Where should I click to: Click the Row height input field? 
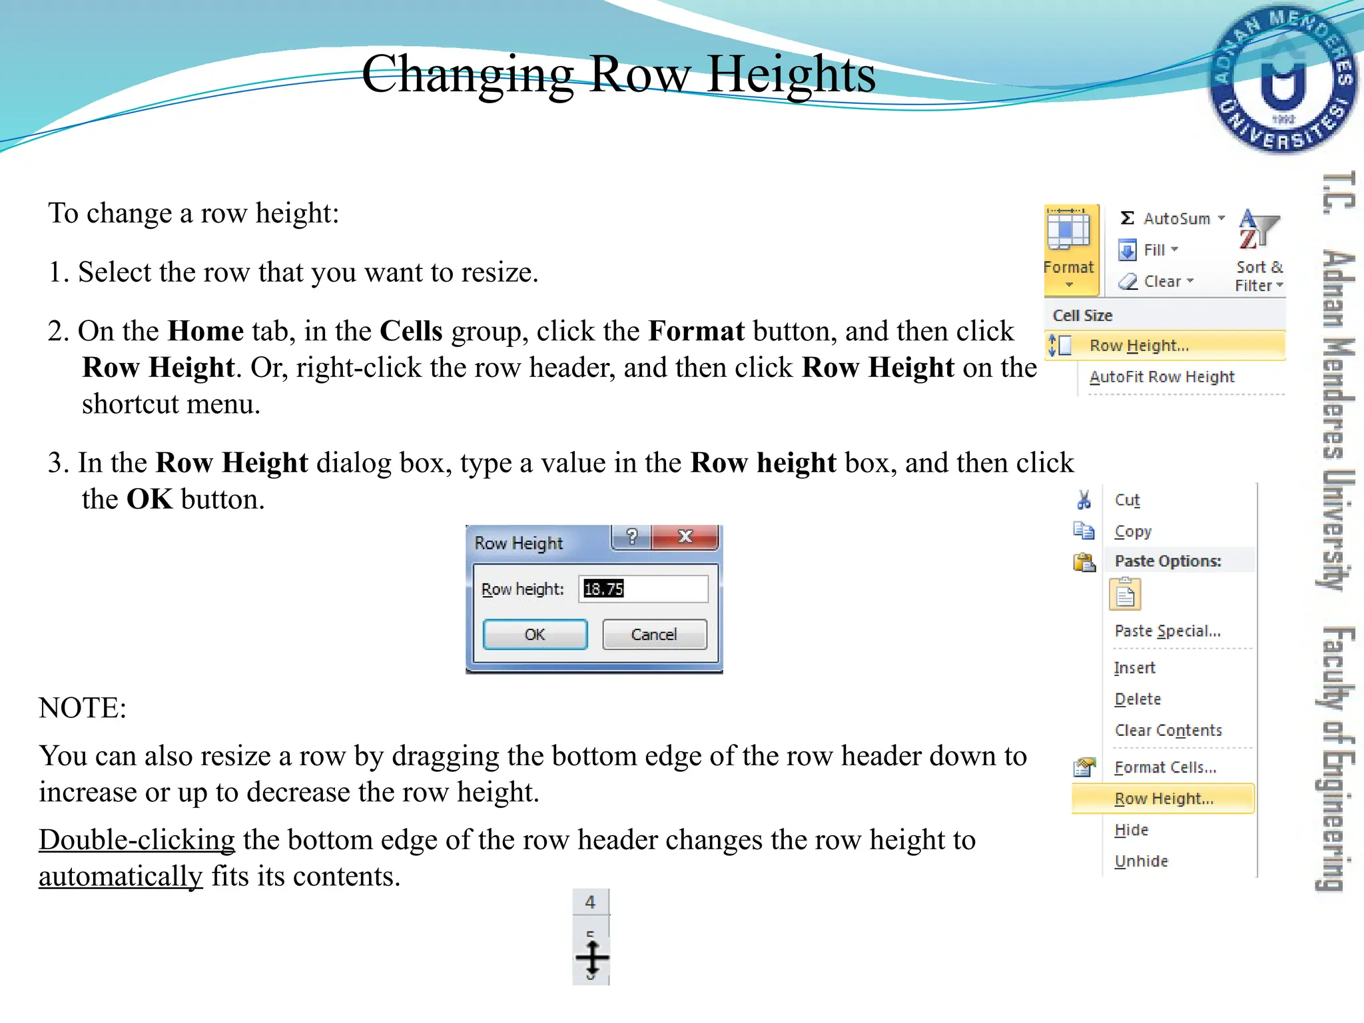[x=643, y=589]
